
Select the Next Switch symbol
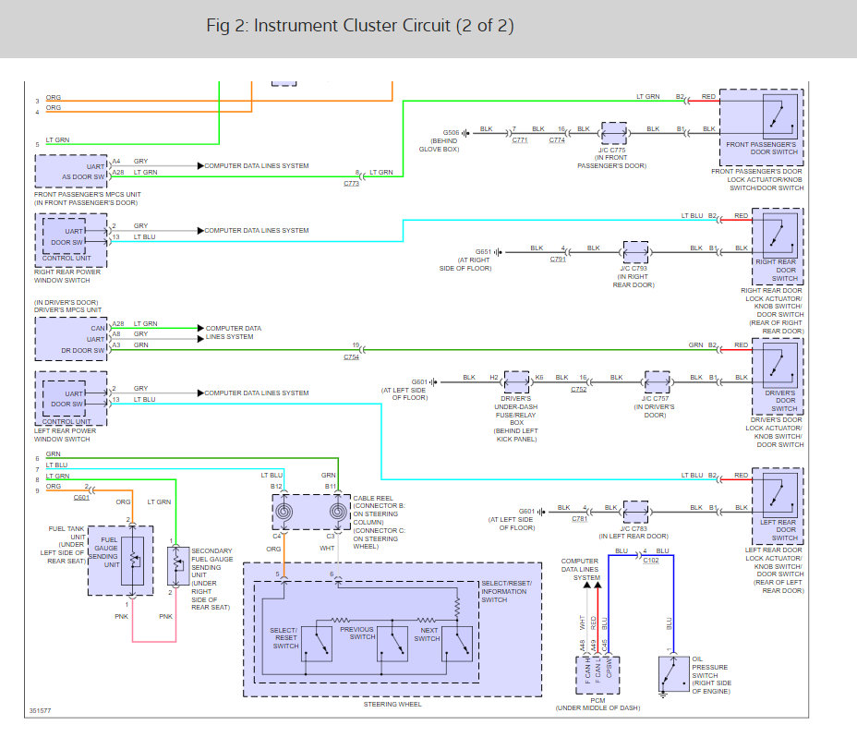point(457,644)
